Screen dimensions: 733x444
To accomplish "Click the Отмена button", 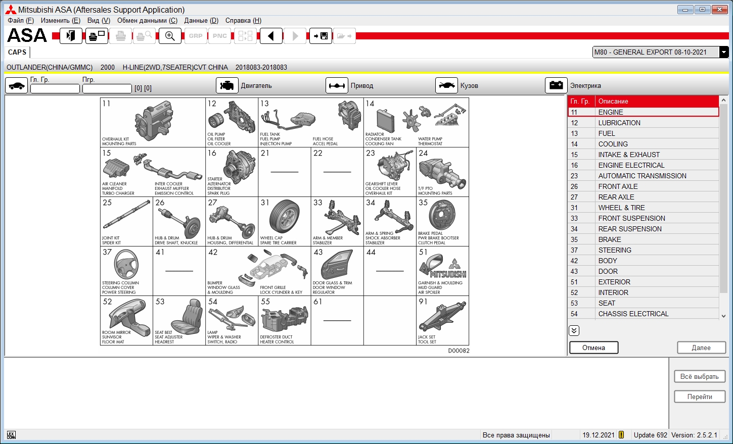I will (x=594, y=348).
